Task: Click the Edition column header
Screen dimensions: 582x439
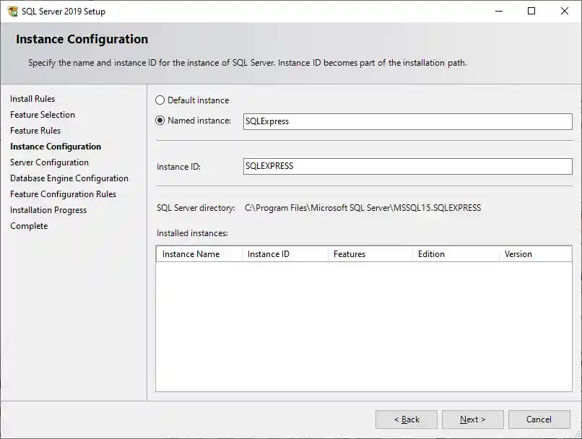Action: tap(432, 254)
